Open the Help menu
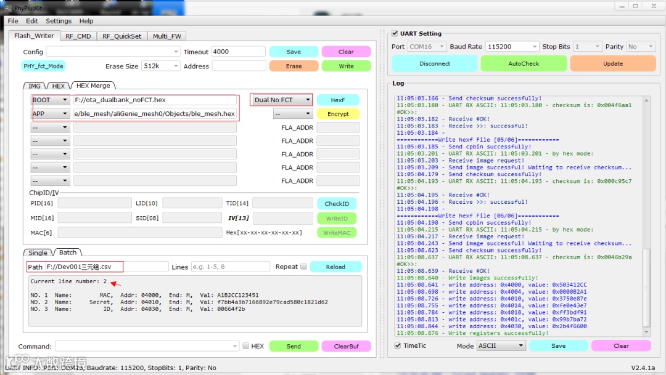This screenshot has height=375, width=666. [x=86, y=21]
